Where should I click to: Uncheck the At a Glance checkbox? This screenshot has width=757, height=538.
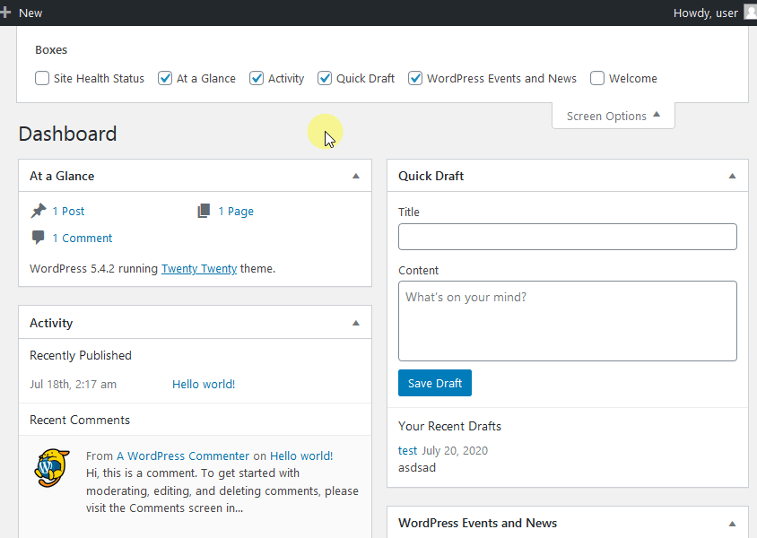click(165, 78)
